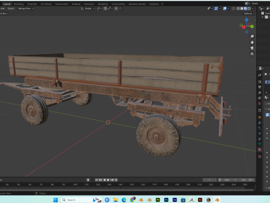
Task: Open the snapping options dropdown
Action: (x=110, y=8)
